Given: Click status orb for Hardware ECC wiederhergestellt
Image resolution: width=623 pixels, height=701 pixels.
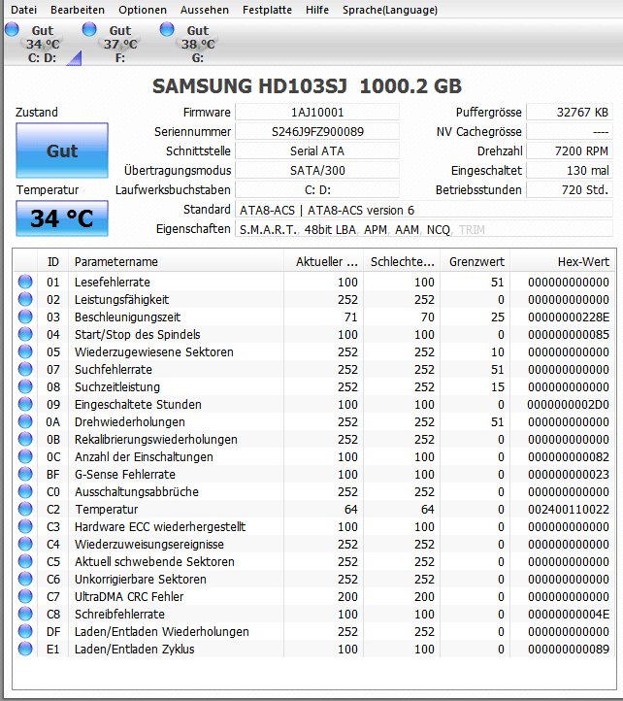Looking at the screenshot, I should click(25, 526).
